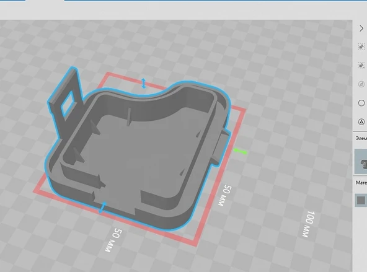367x272 pixels.
Task: Click the 100 мм grid label
Action: (309, 224)
